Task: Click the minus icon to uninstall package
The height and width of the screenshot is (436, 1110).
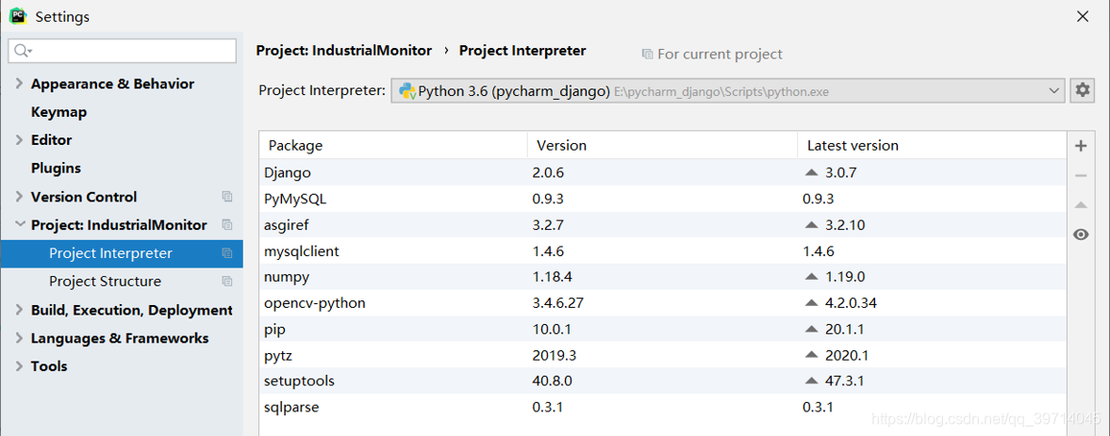Action: coord(1081,175)
